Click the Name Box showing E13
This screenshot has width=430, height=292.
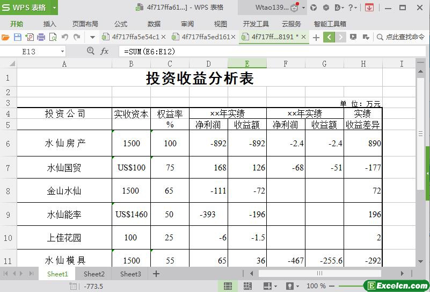29,52
